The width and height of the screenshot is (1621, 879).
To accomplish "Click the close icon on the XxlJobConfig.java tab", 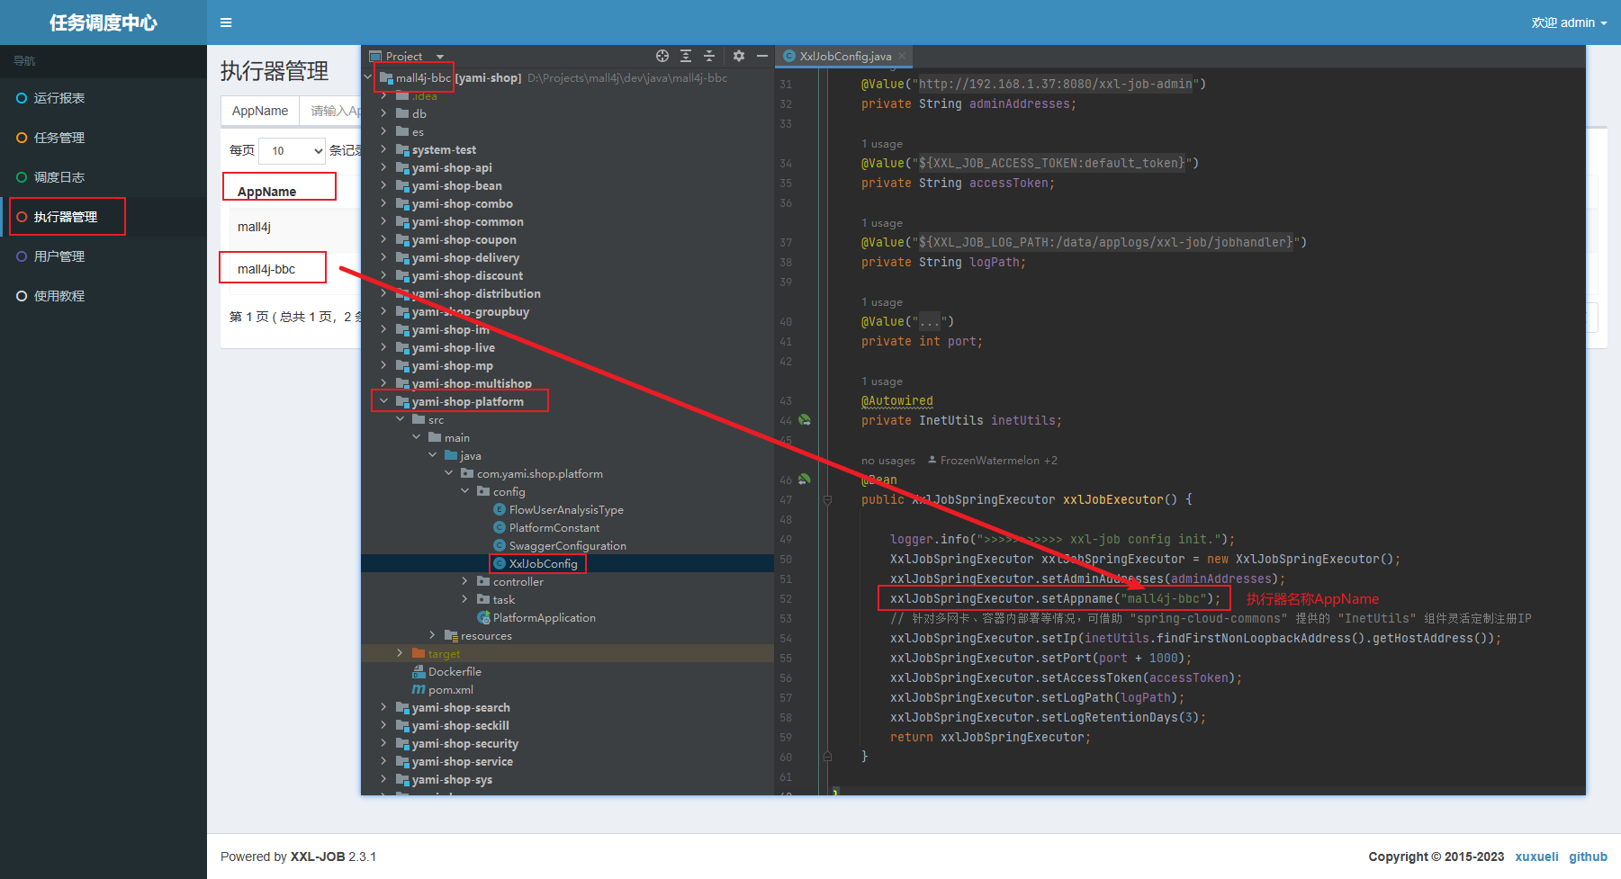I will (902, 56).
